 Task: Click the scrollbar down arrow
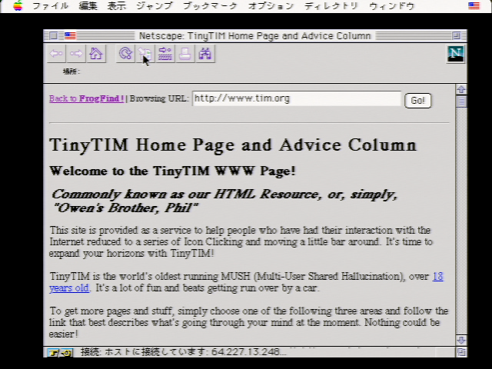(461, 340)
